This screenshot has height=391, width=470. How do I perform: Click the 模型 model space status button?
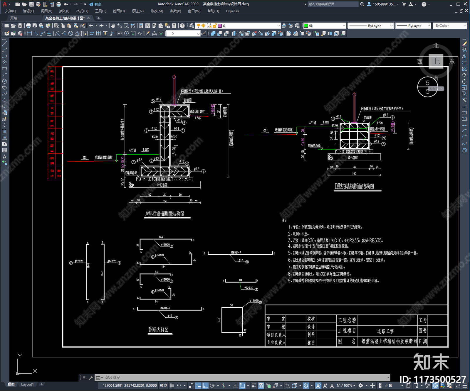[x=164, y=385]
